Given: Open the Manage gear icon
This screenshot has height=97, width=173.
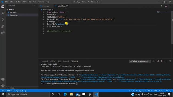Looking at the screenshot, I should (x=3, y=86).
